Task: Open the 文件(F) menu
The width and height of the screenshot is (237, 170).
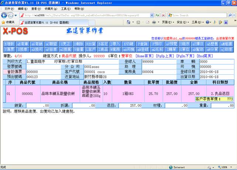Action: tap(9, 8)
